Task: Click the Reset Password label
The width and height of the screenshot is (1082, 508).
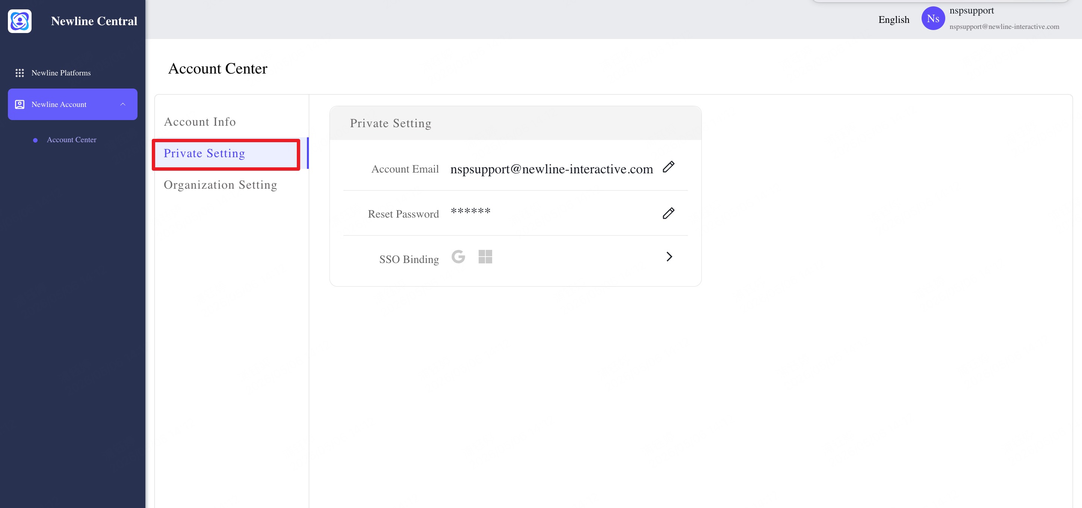Action: (403, 214)
